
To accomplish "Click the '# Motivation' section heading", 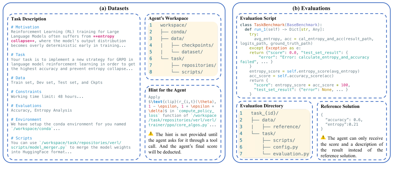I will [x=25, y=27].
